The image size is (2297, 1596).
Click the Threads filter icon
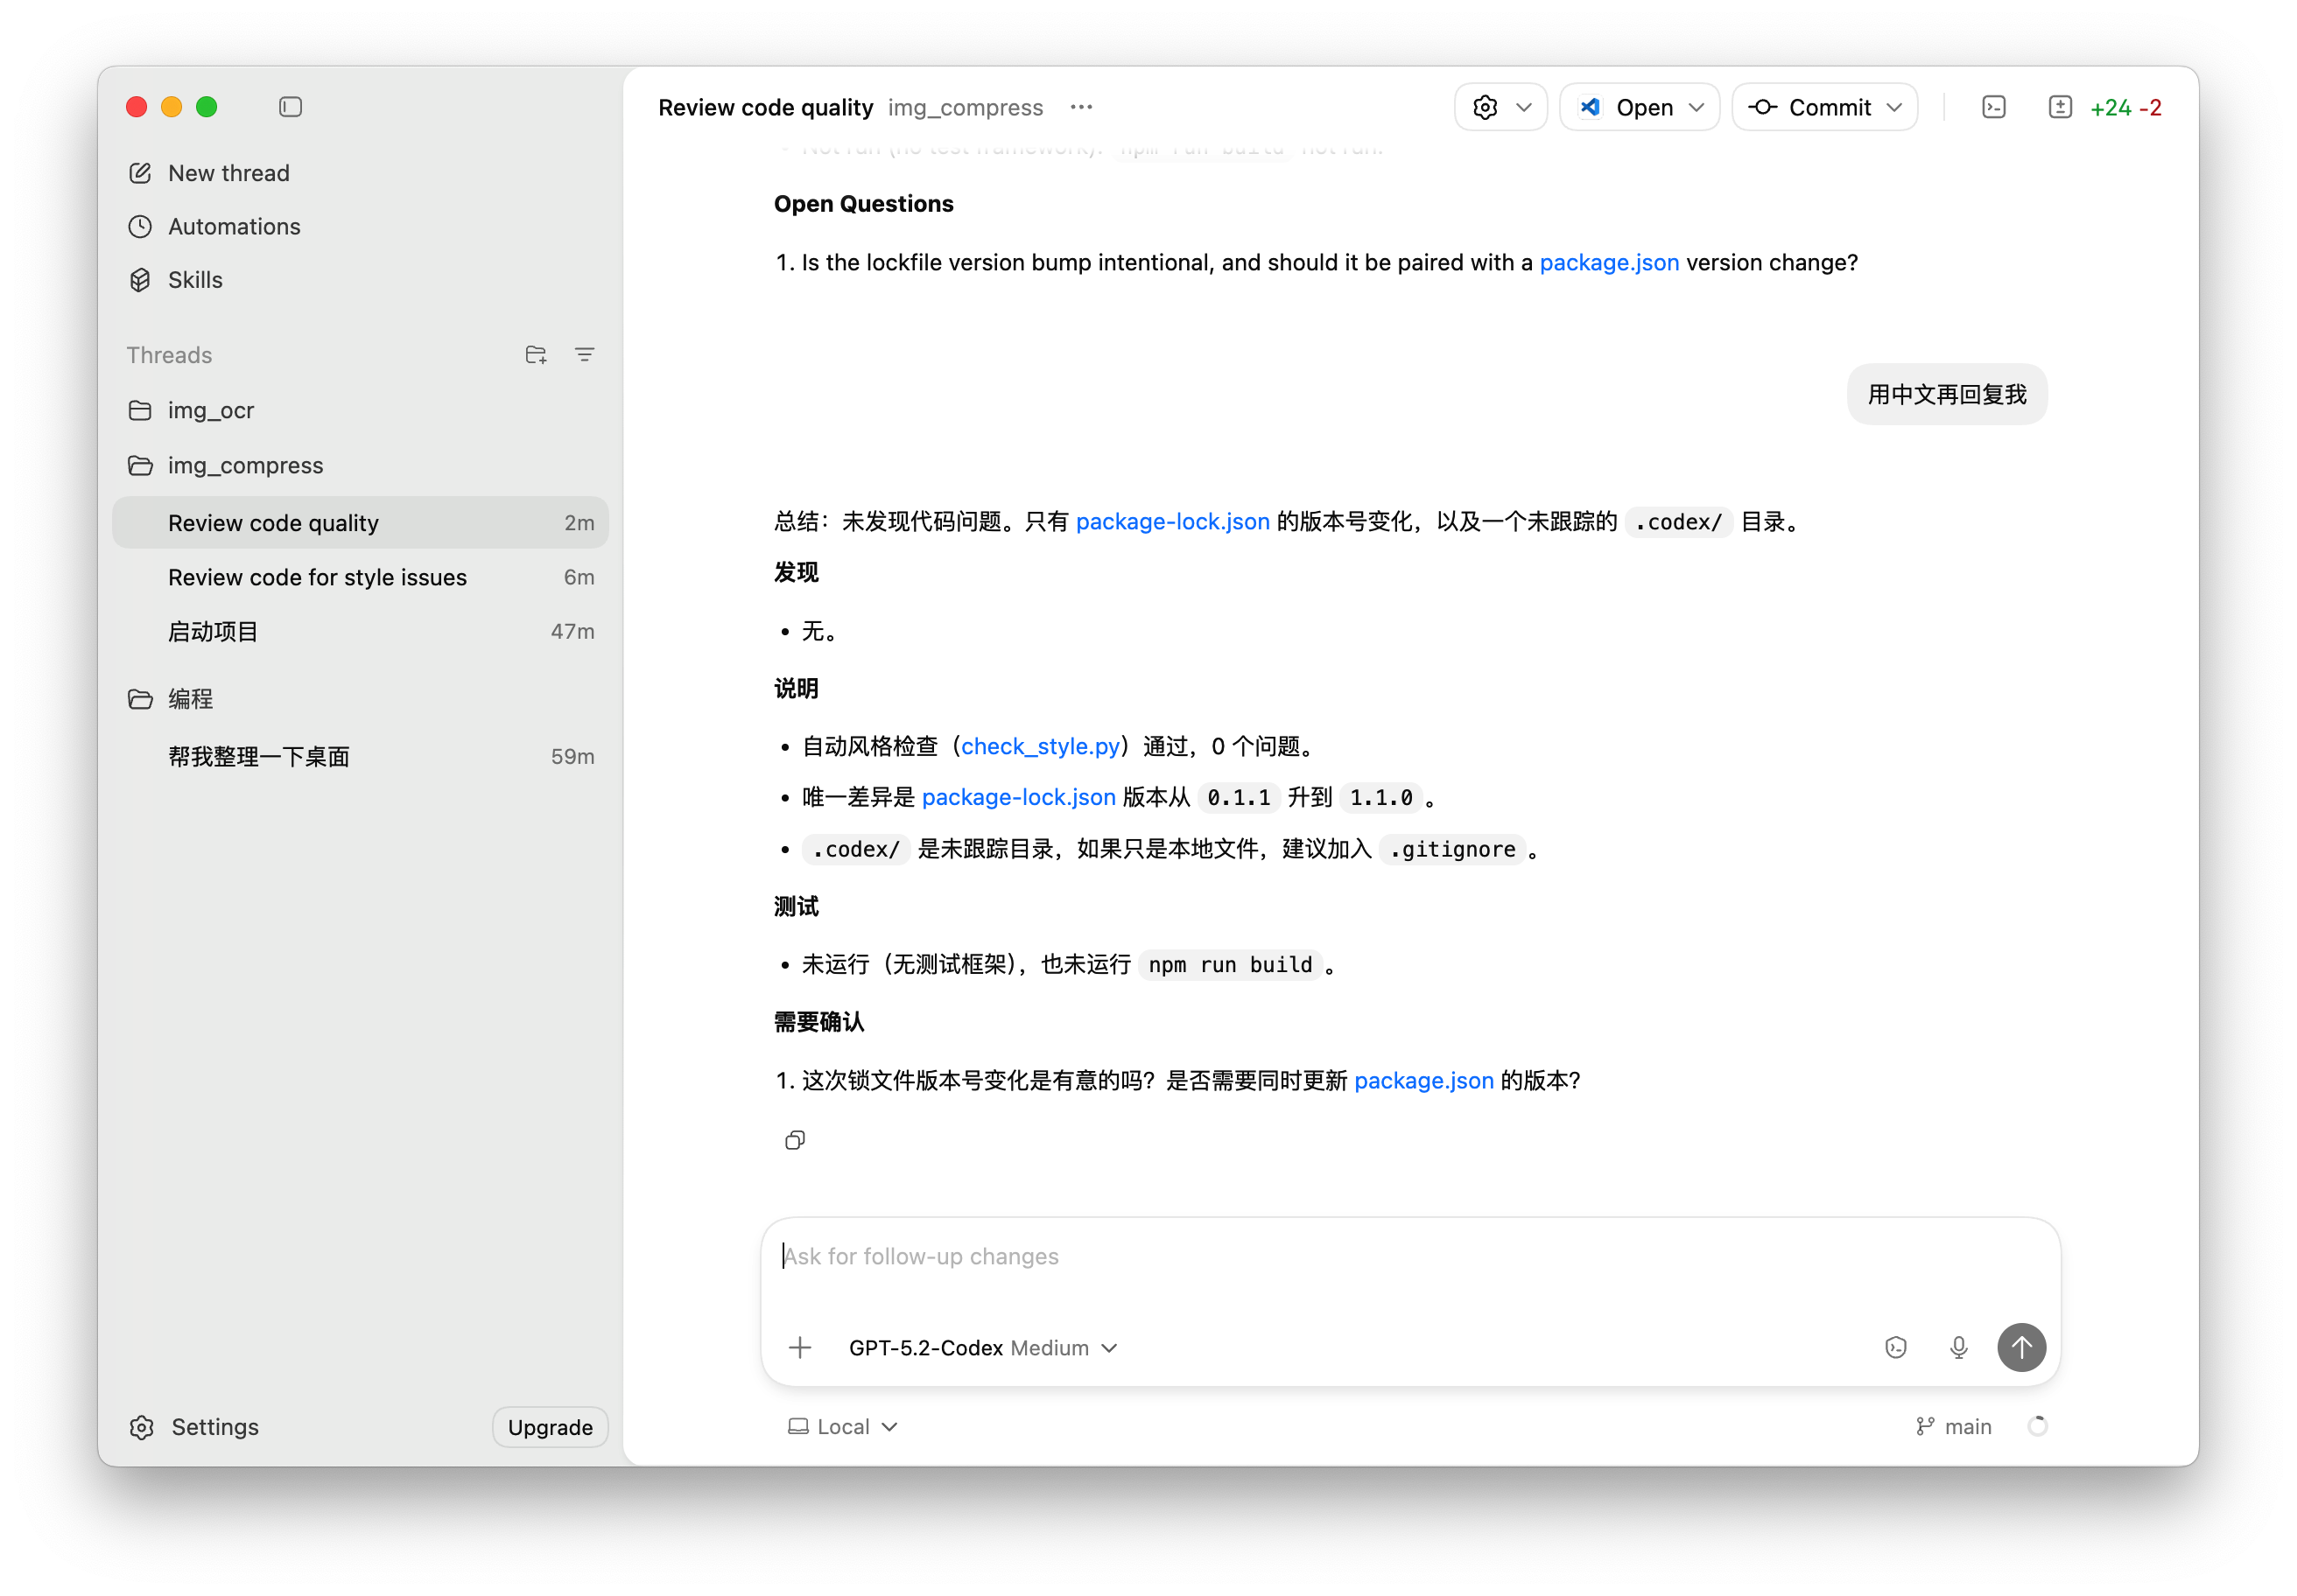coord(584,355)
